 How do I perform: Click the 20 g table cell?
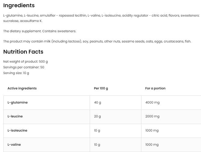point(97,116)
